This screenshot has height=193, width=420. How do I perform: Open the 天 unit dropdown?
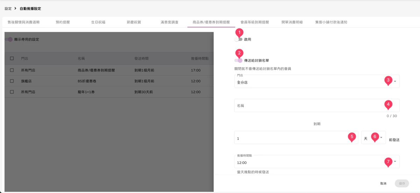(x=373, y=138)
